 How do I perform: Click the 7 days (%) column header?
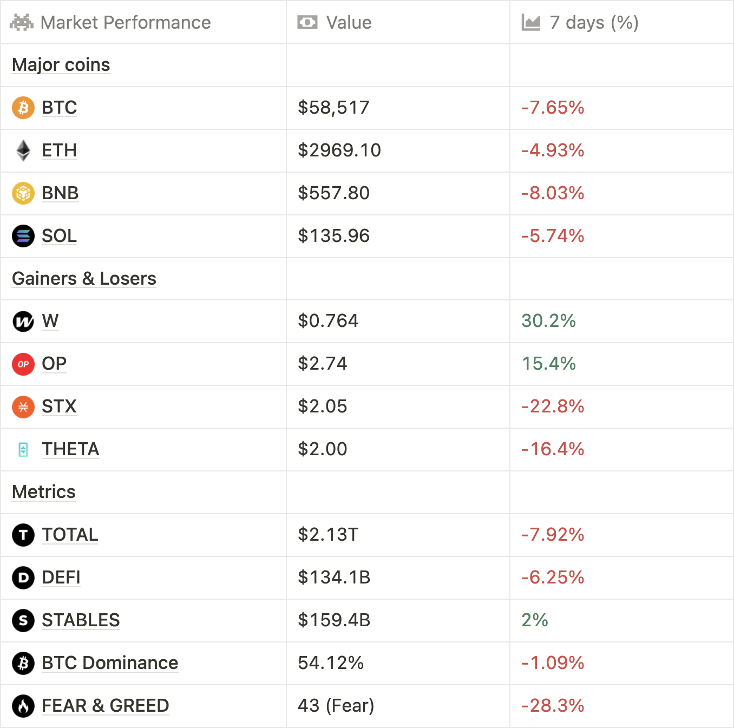(x=594, y=23)
